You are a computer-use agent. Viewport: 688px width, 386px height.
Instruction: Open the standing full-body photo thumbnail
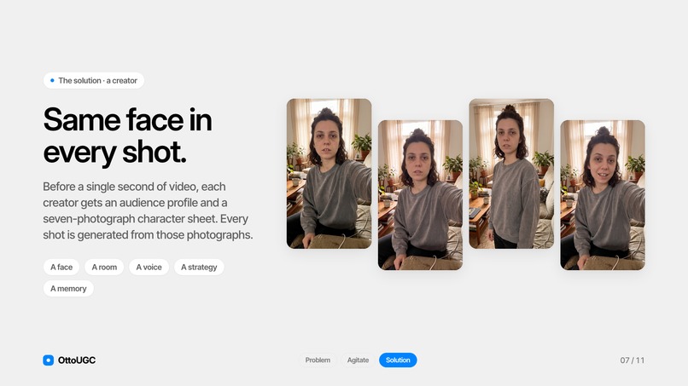511,174
